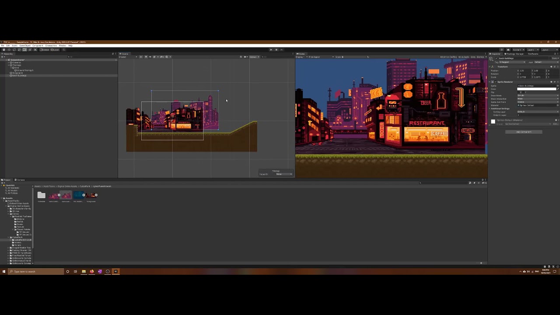Screen dimensions: 560x315
Task: Open Transform component help icon
Action: click(551, 66)
